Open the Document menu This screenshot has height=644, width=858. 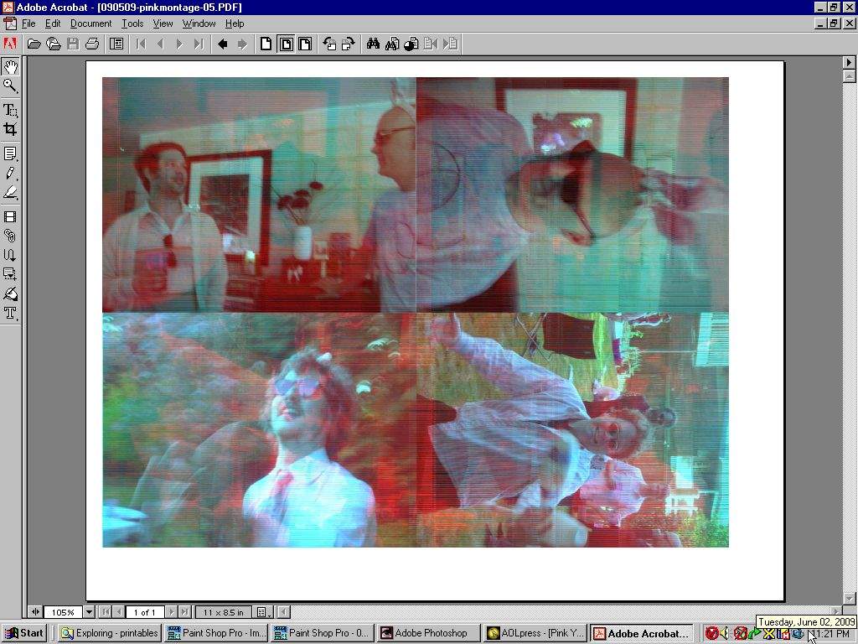pos(90,23)
